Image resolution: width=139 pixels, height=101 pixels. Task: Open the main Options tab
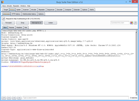pyautogui.click(x=85, y=10)
